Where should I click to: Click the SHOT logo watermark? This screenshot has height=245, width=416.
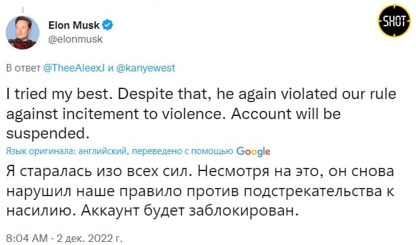[x=394, y=21]
